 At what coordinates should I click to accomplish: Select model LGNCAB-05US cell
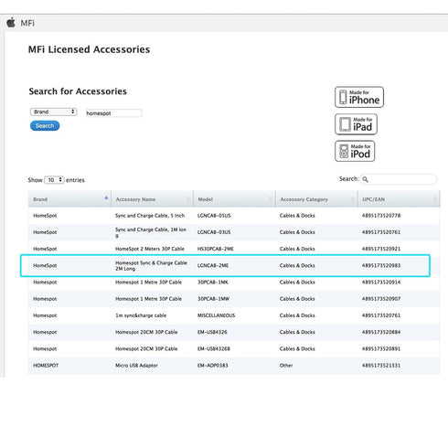pyautogui.click(x=214, y=216)
